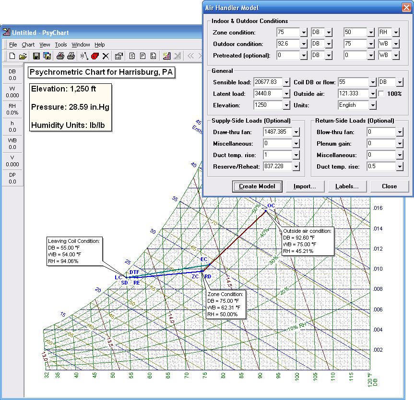
Task: Click the black X delete icon
Action: (106, 56)
